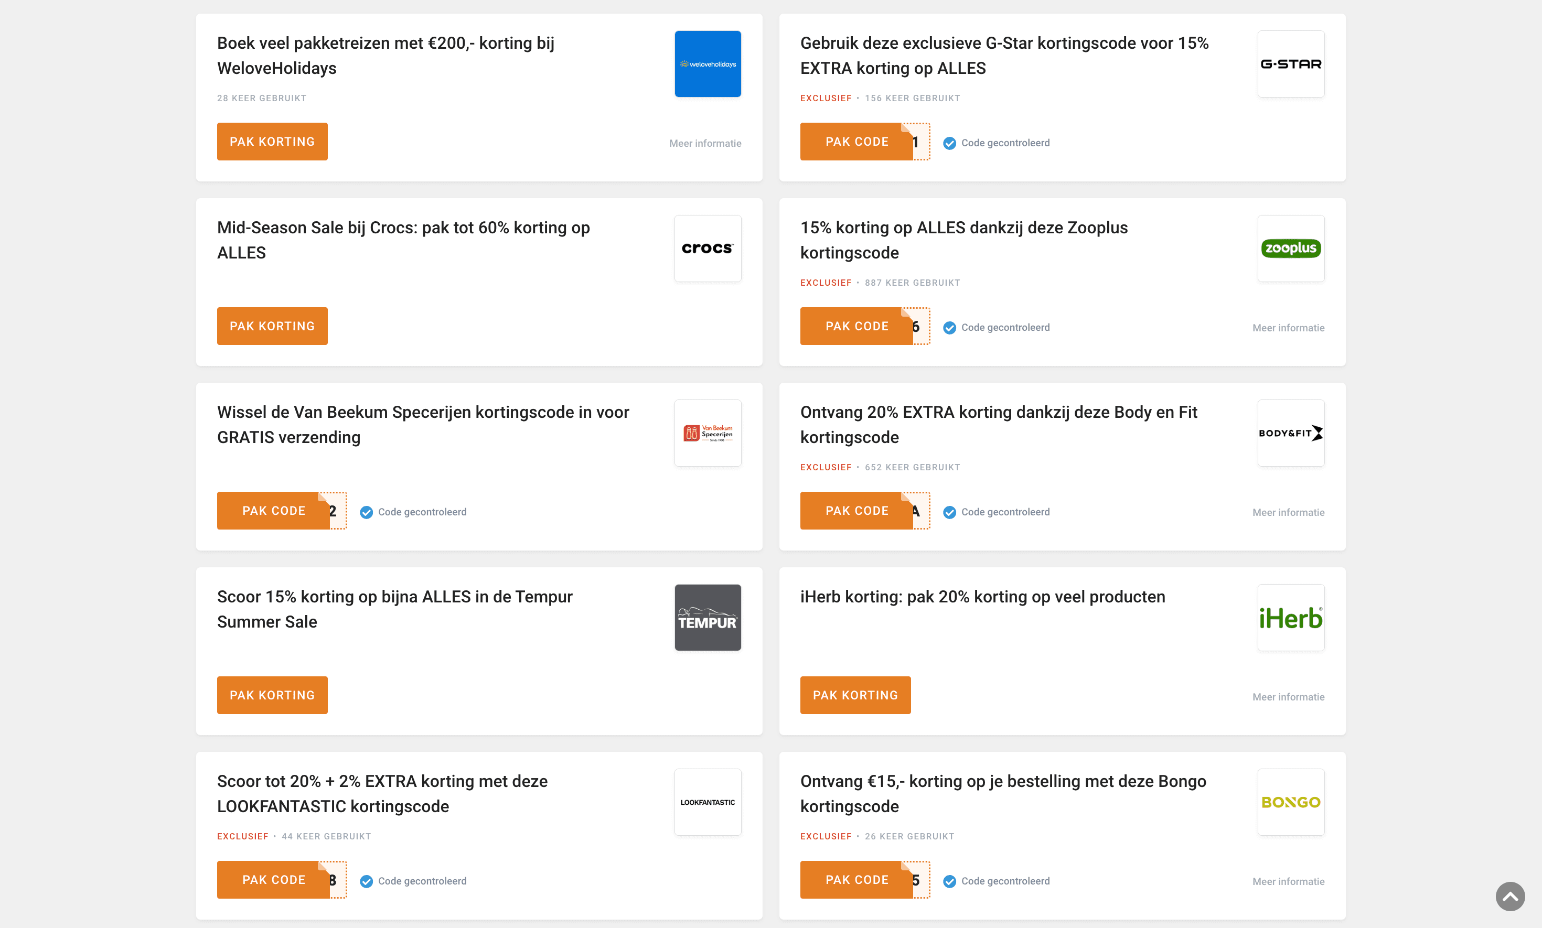Click PAK KORTING on the Tempur Summer Sale
Viewport: 1542px width, 928px height.
point(272,695)
